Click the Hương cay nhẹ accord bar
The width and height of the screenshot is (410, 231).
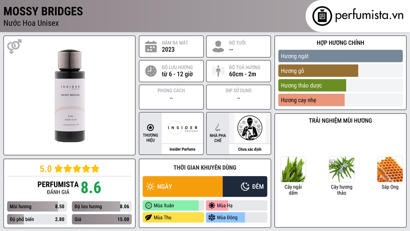pos(340,100)
